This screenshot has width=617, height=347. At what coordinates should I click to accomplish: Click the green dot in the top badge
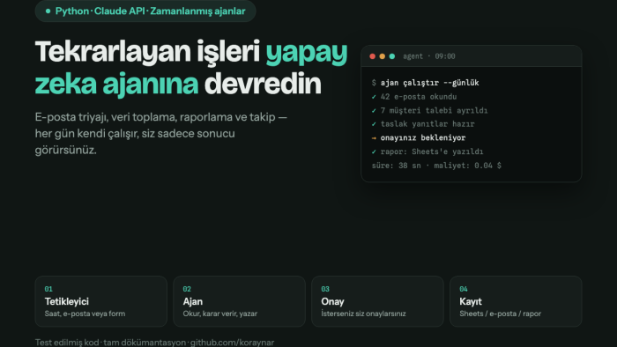48,11
